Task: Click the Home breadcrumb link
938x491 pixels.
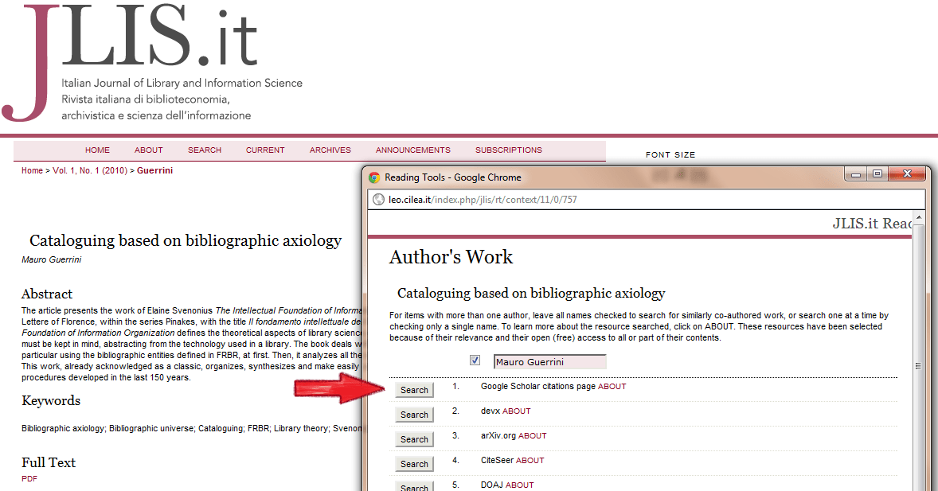Action: pyautogui.click(x=33, y=170)
